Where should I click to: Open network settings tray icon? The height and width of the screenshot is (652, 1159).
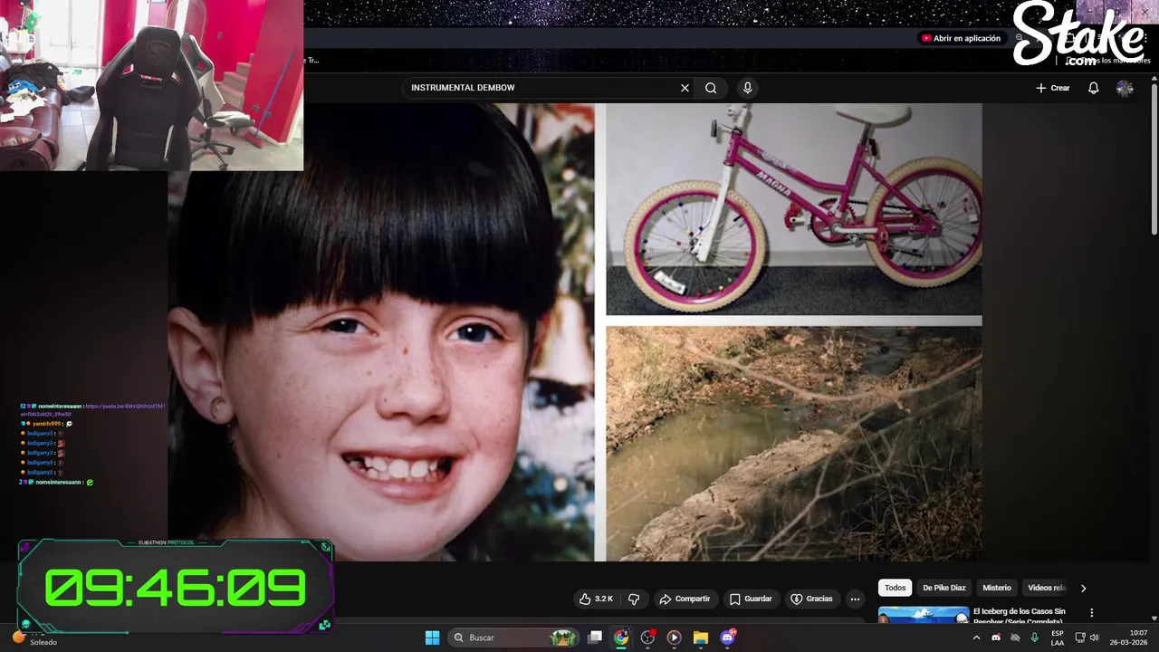coord(1080,638)
